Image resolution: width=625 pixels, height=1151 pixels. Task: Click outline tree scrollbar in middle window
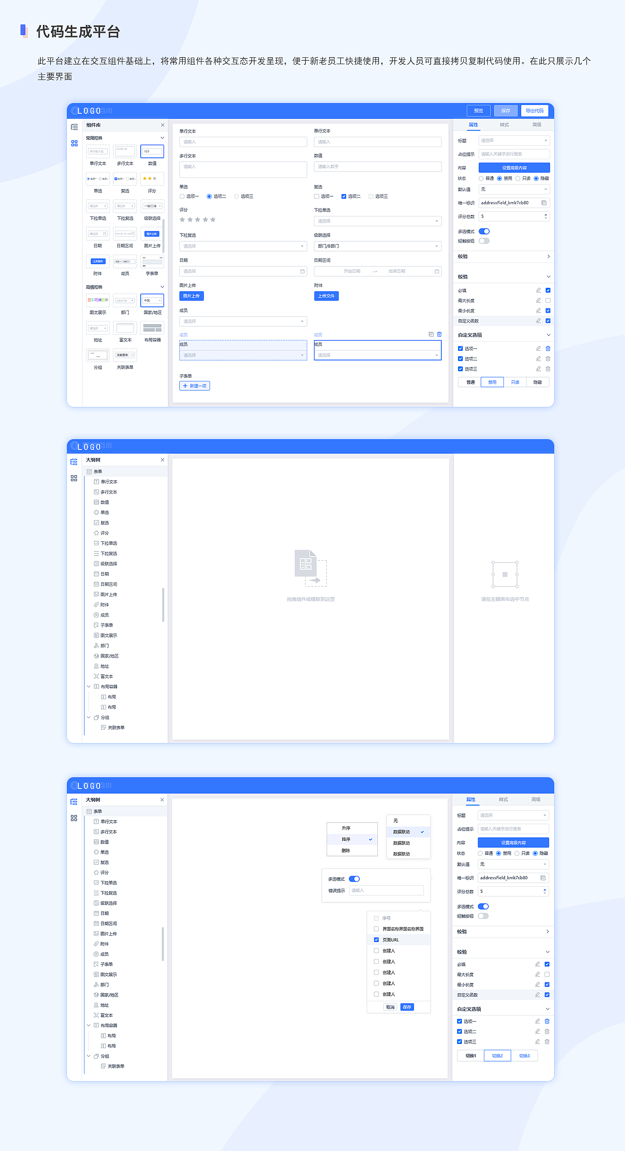(163, 605)
